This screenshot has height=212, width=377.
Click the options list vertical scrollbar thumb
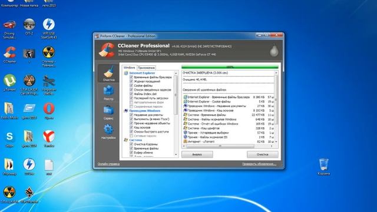point(176,95)
